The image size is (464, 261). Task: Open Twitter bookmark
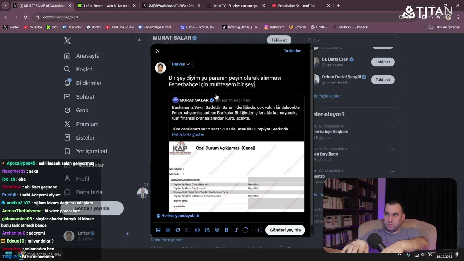point(11,27)
